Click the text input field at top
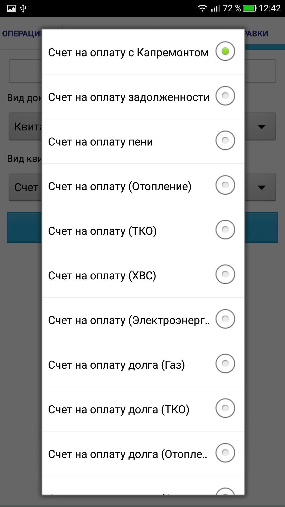Screen dimensions: 285x507 pyautogui.click(x=260, y=71)
